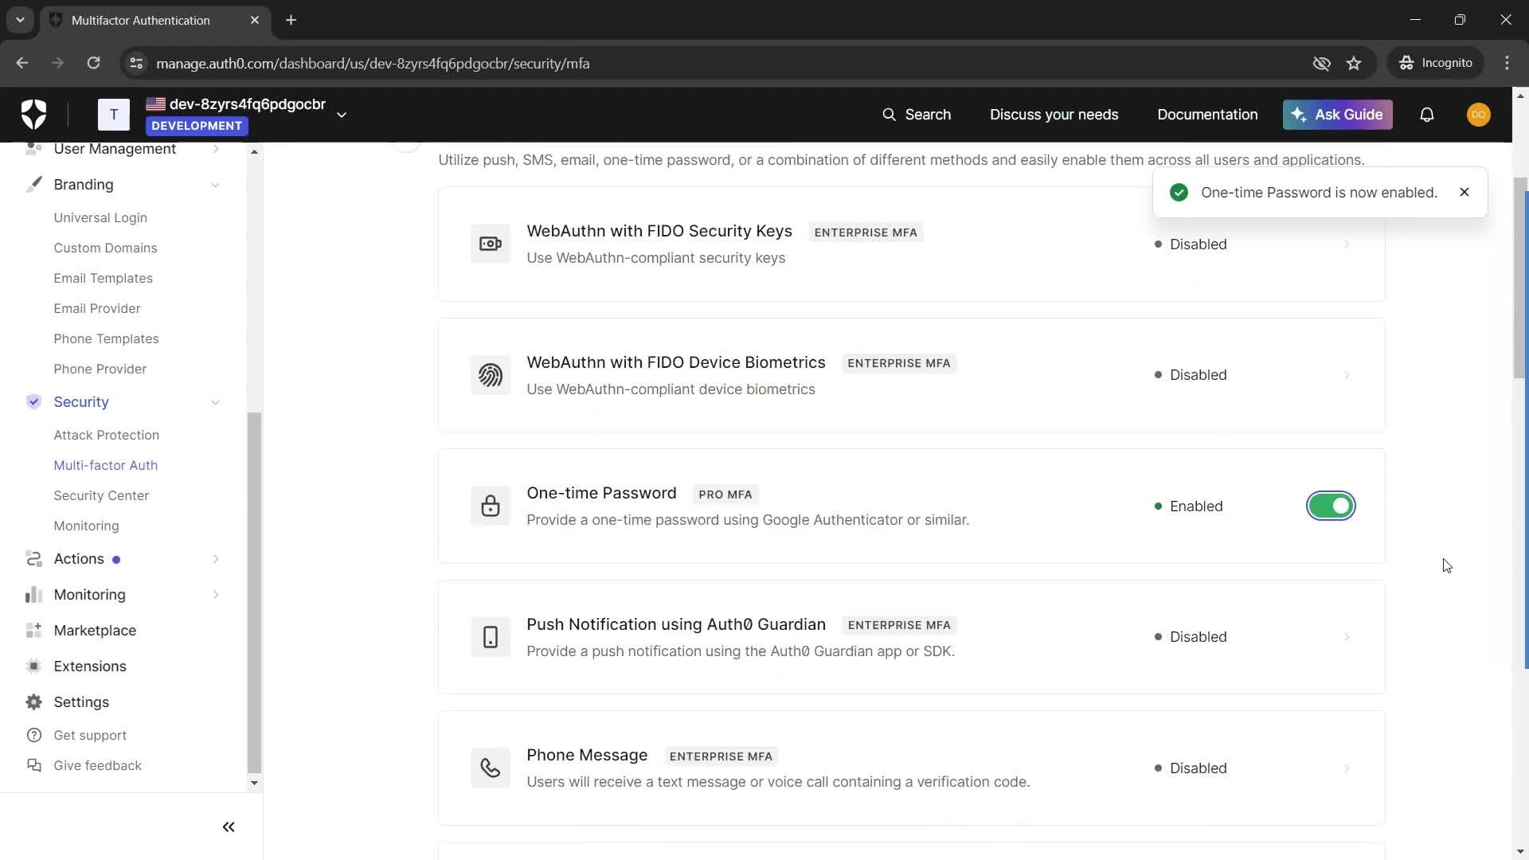Screen dimensions: 1529x860
Task: Open Settings gear in sidebar
Action: [33, 702]
